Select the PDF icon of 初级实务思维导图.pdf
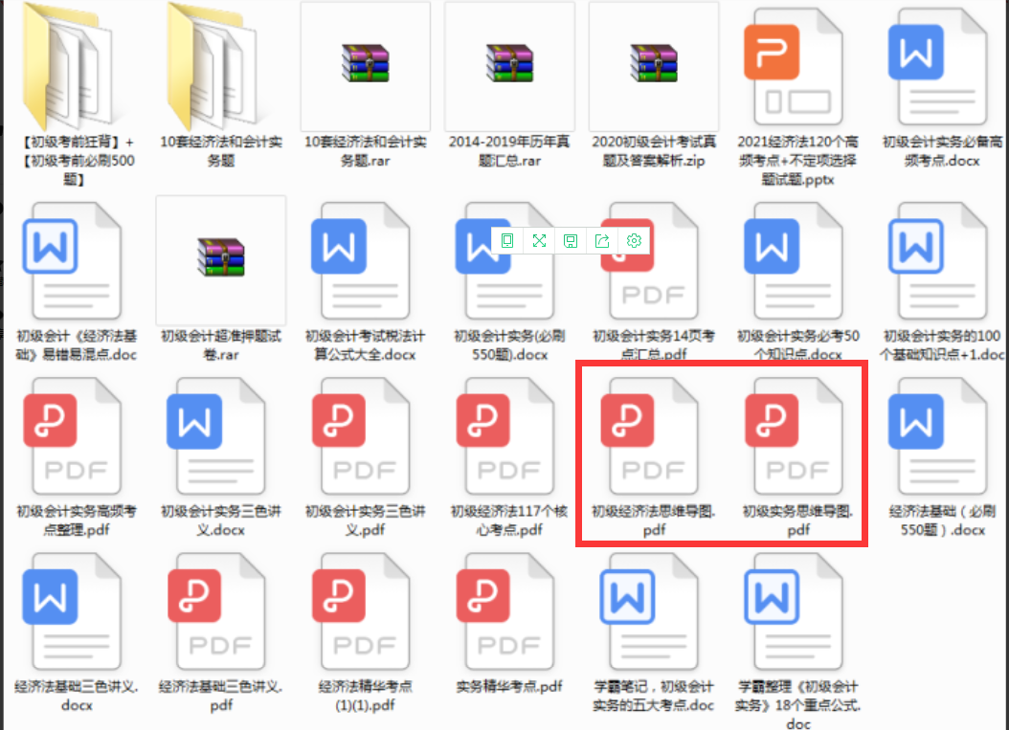The height and width of the screenshot is (730, 1009). click(793, 436)
